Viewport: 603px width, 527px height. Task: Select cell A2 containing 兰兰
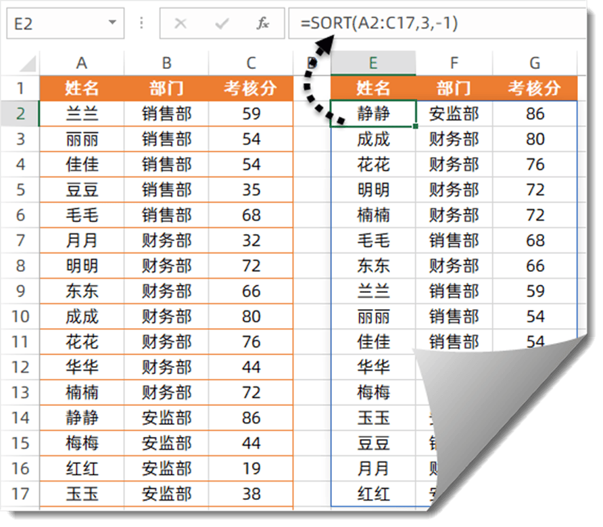82,114
